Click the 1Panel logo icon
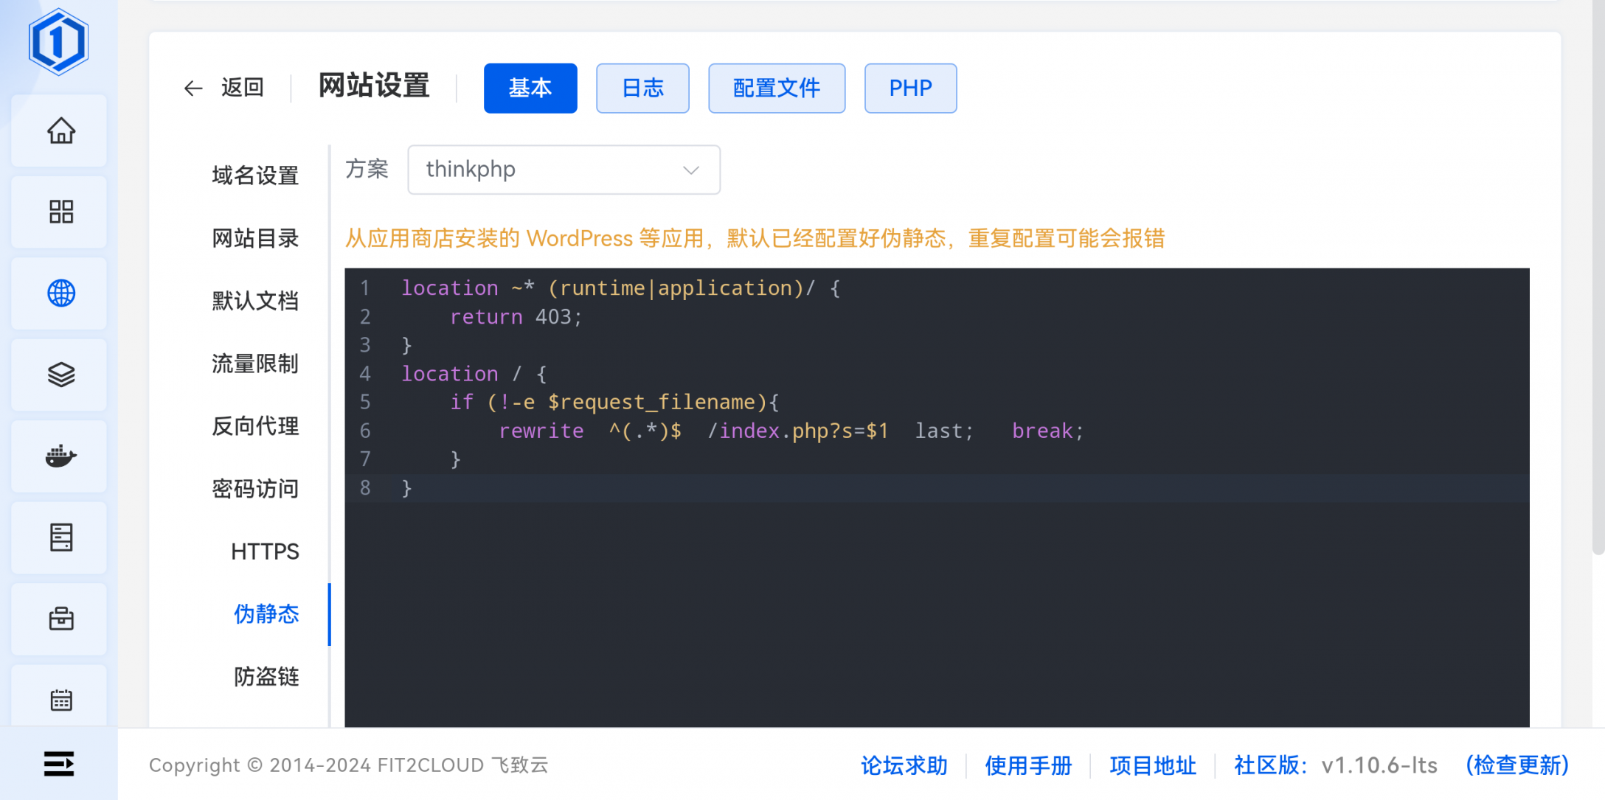 click(x=58, y=41)
